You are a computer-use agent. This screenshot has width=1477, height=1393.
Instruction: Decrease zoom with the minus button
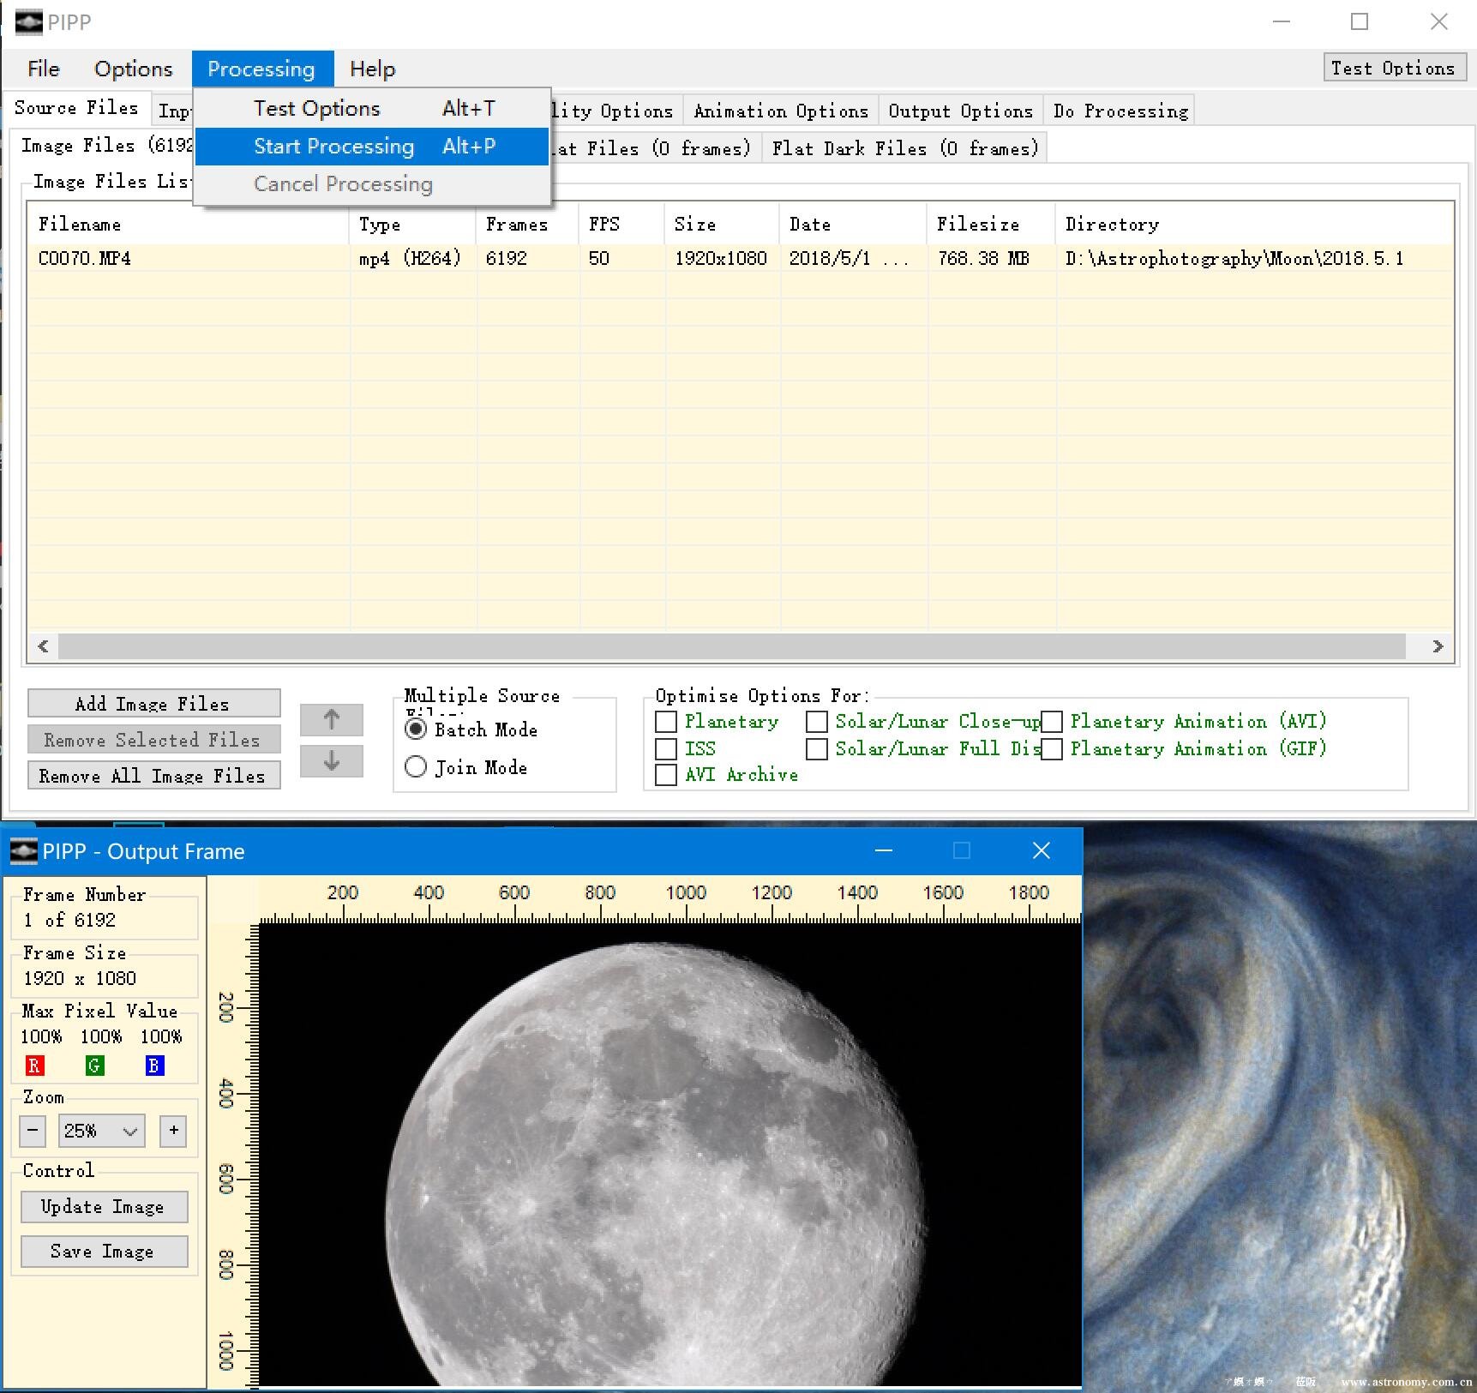pos(33,1130)
